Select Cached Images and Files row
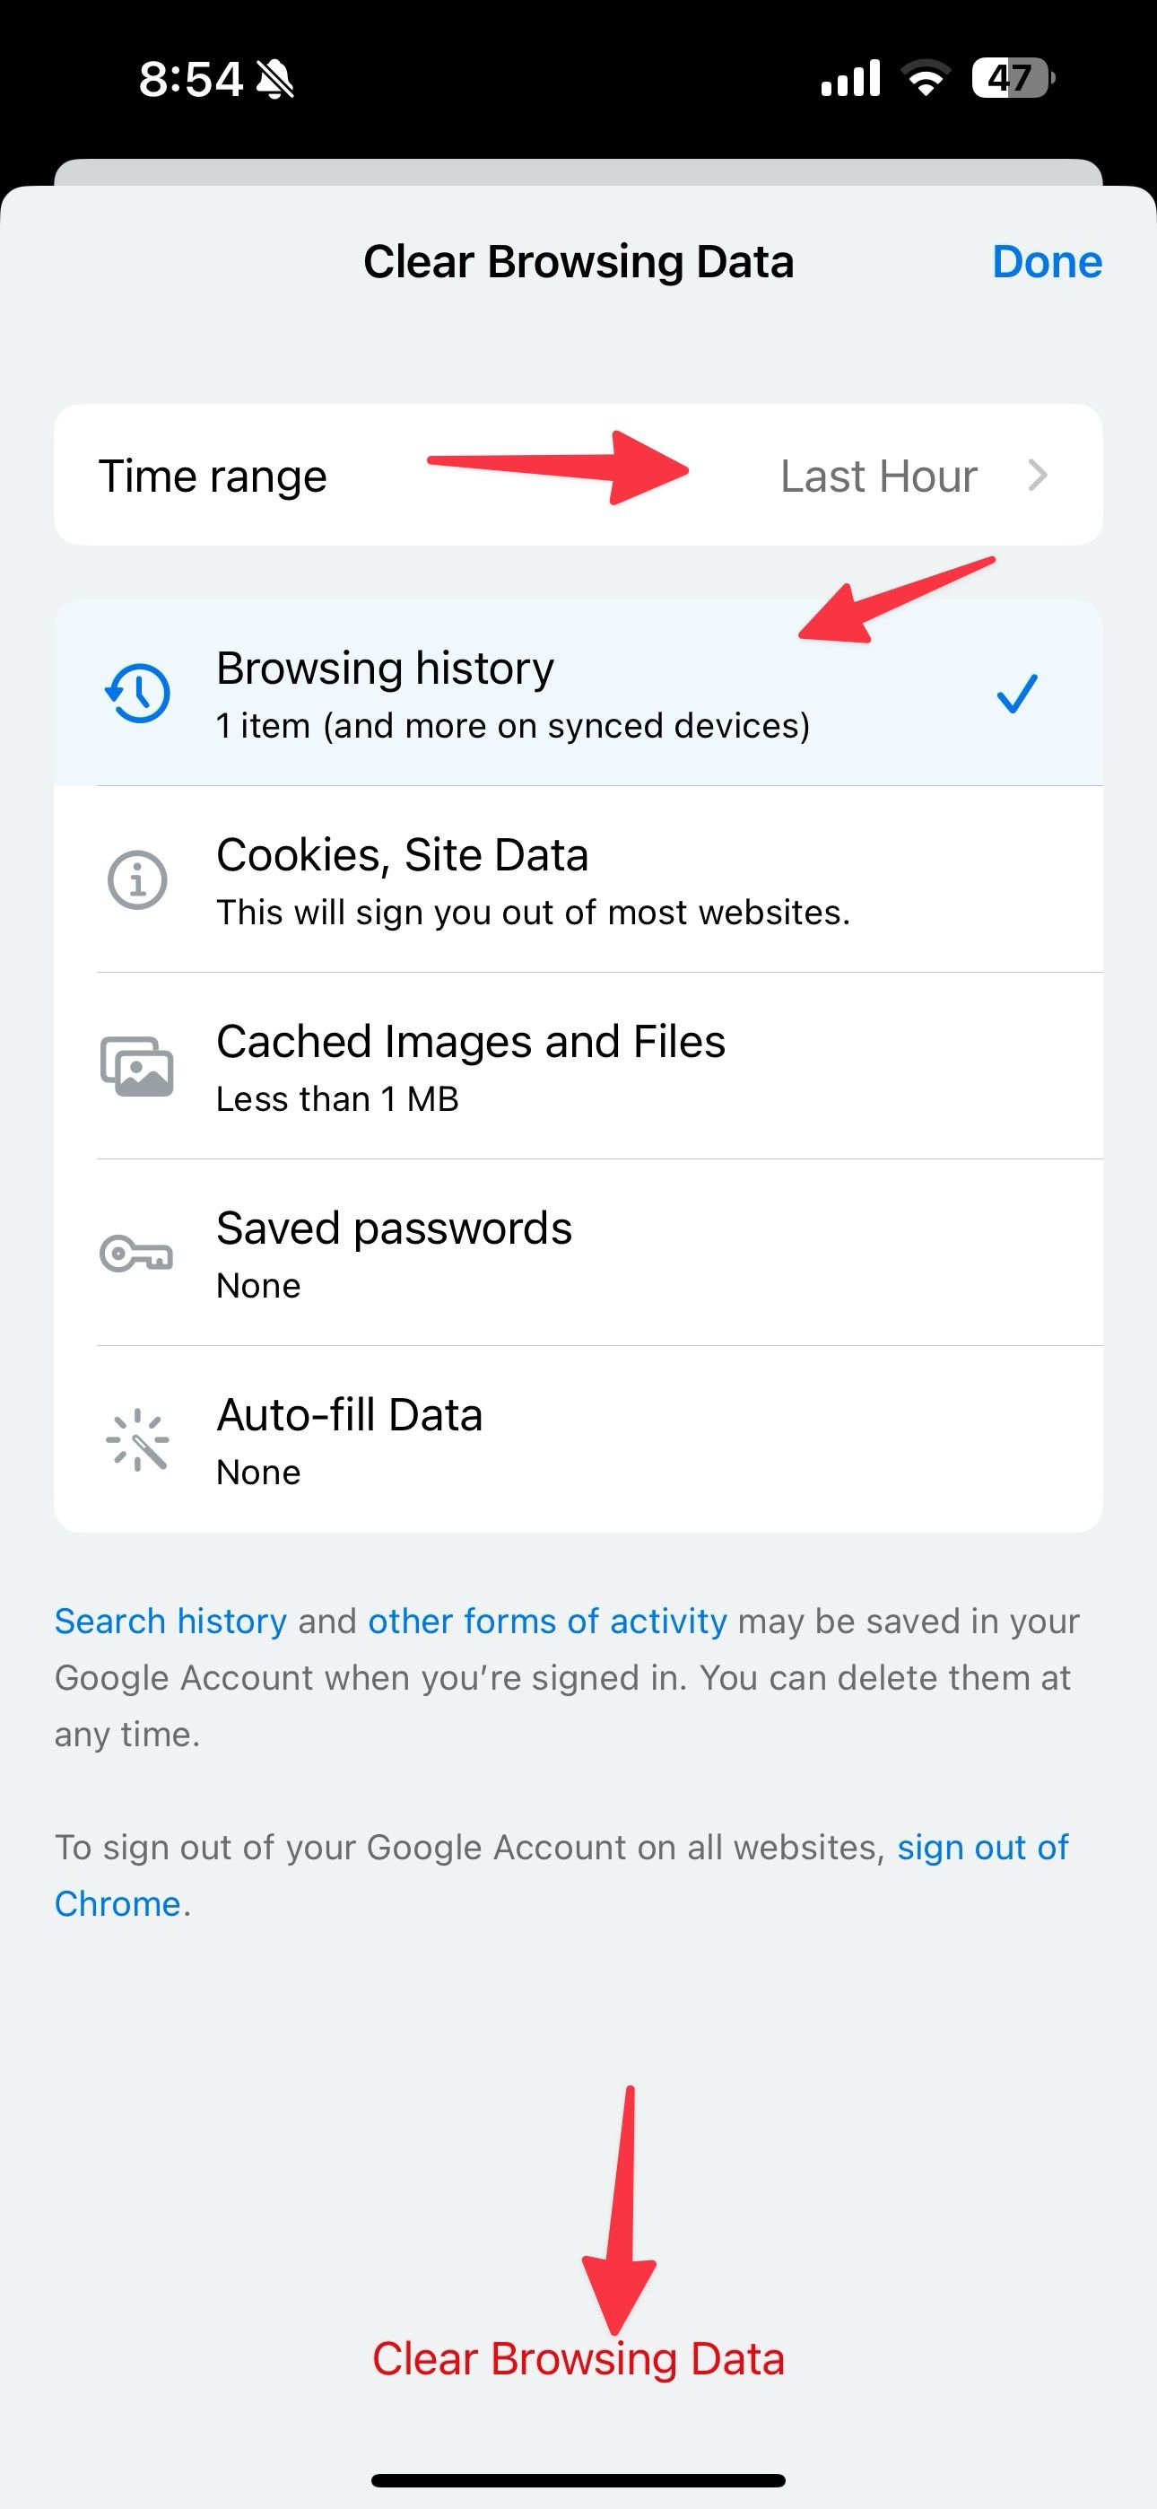 coord(578,1067)
